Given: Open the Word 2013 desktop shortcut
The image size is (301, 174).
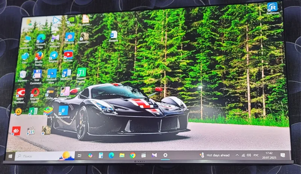Looking at the screenshot, I should click(67, 73).
